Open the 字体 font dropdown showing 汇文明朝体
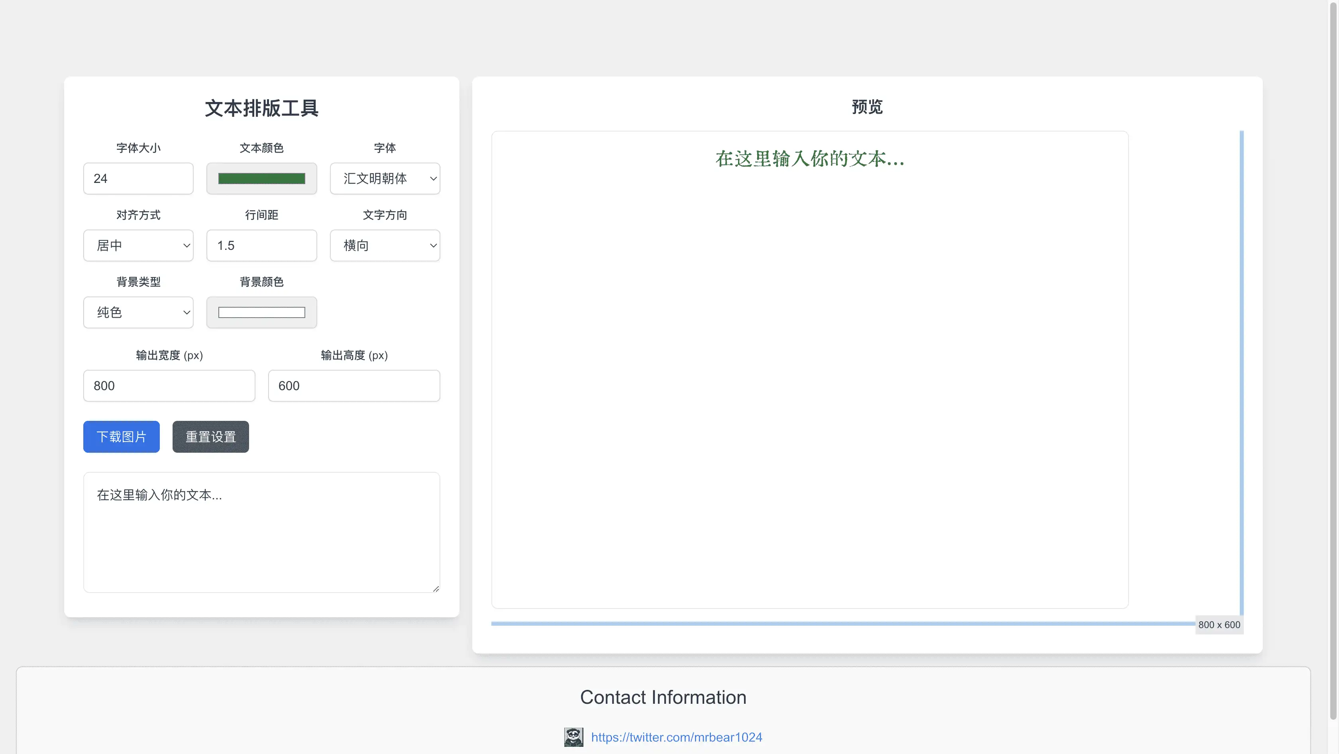 [x=385, y=179]
